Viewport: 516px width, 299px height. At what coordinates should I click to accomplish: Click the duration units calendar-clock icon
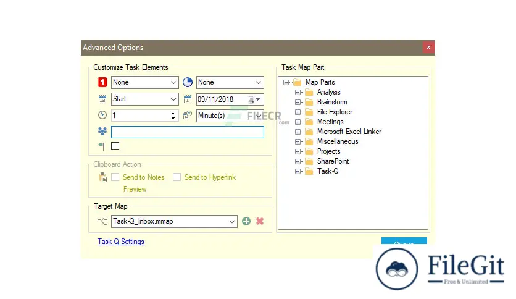(x=188, y=116)
